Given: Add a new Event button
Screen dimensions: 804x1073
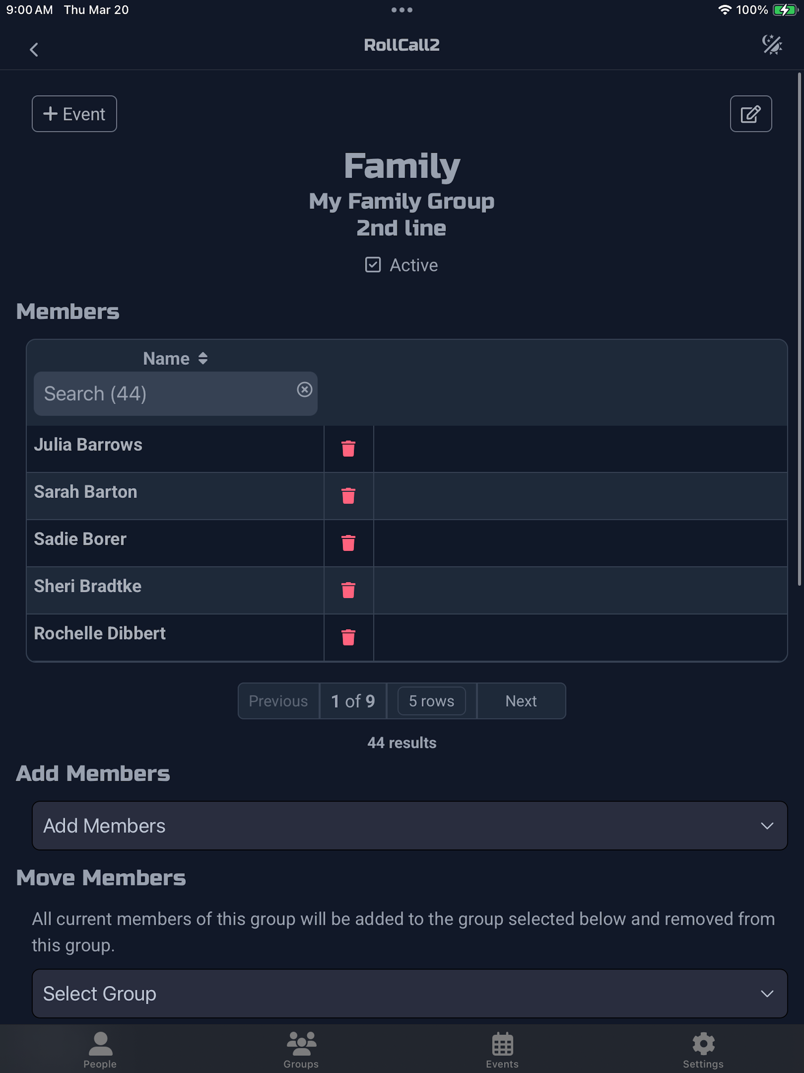Looking at the screenshot, I should coord(74,114).
